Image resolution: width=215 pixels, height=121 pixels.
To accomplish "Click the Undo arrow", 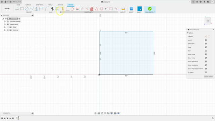I will (x=14, y=2).
